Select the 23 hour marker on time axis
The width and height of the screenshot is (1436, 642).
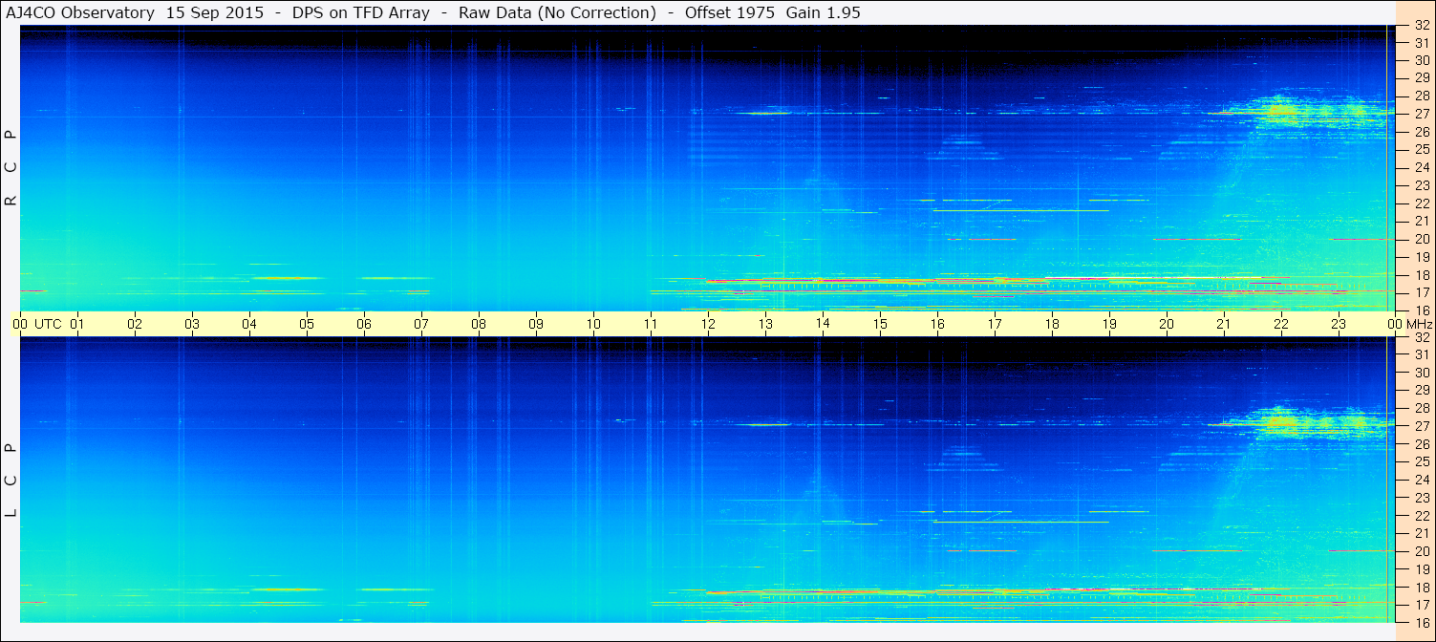click(1339, 324)
